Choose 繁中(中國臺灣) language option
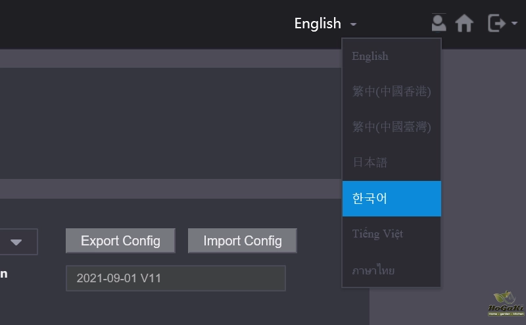 (391, 127)
